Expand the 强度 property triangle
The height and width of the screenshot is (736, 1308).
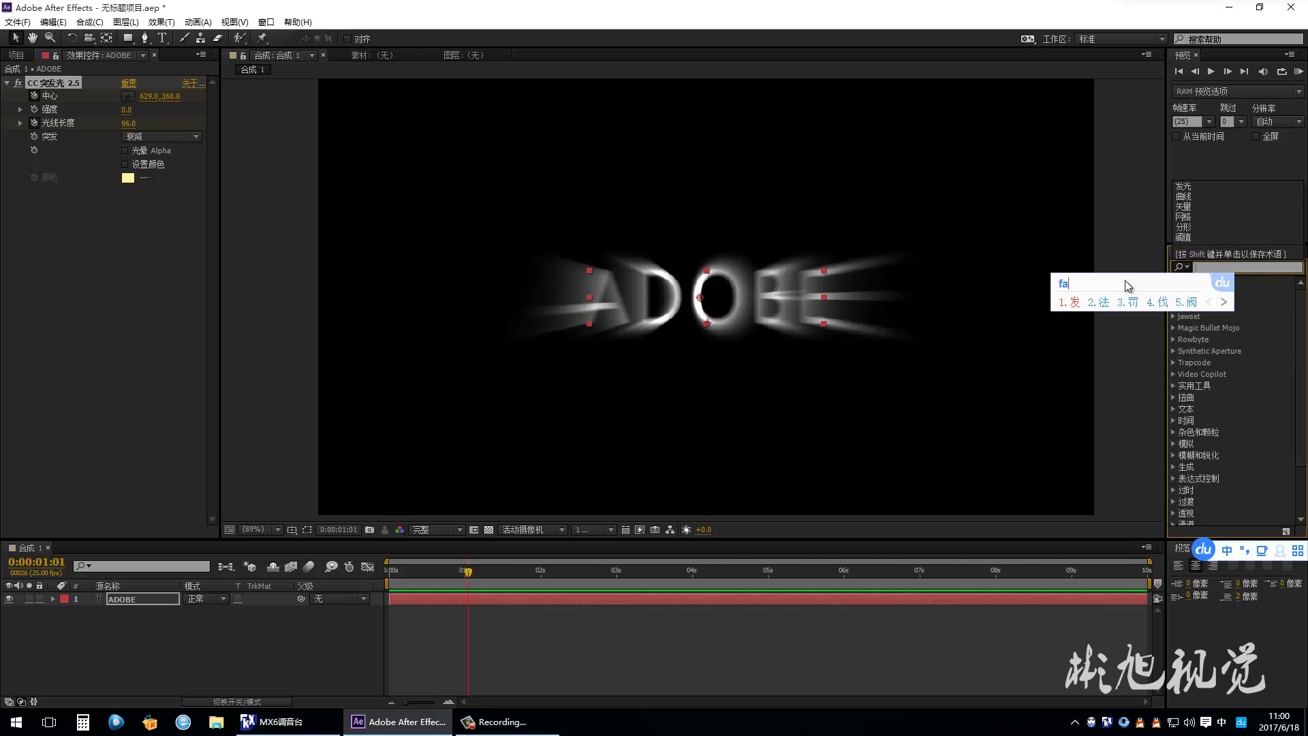20,110
